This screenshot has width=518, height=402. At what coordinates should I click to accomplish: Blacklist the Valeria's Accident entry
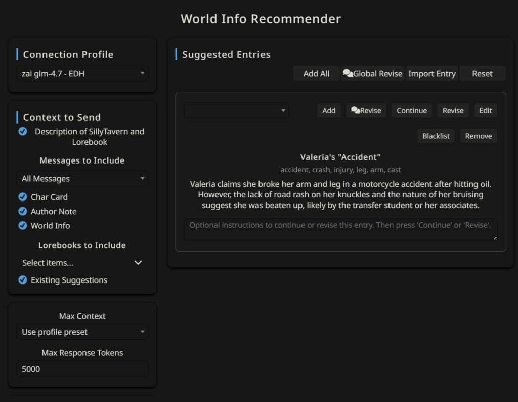tap(436, 136)
